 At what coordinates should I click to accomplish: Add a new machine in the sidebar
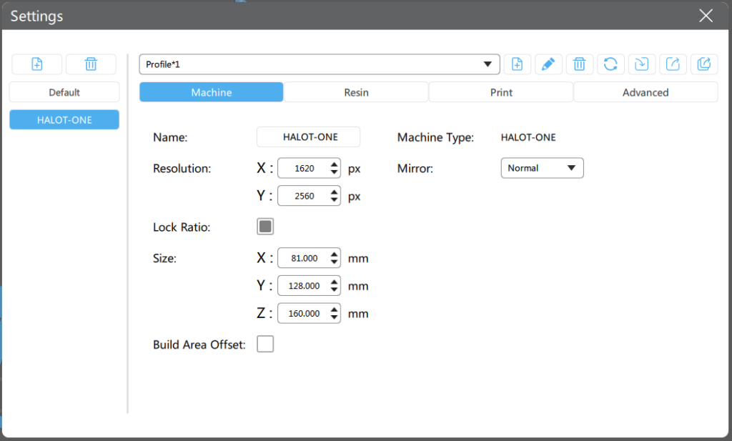37,64
